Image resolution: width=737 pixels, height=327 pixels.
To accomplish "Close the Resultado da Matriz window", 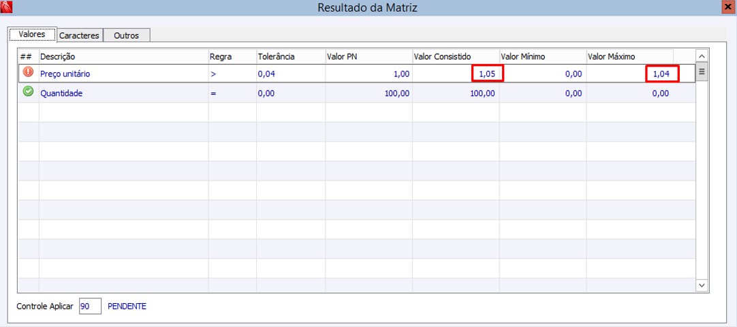I will (730, 7).
